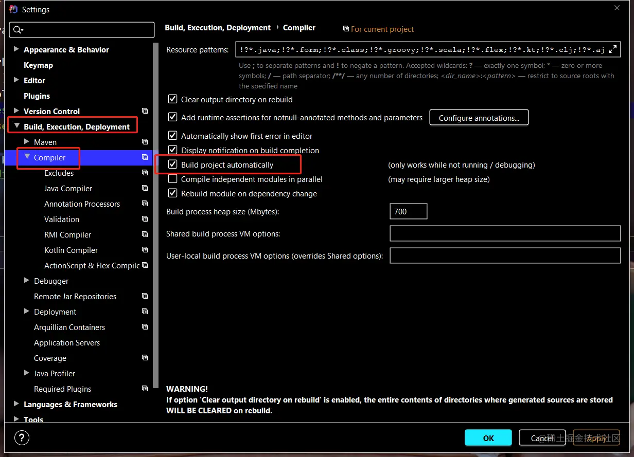Click the project-level icon beside RMI Compiler
Image resolution: width=634 pixels, height=457 pixels.
click(145, 234)
